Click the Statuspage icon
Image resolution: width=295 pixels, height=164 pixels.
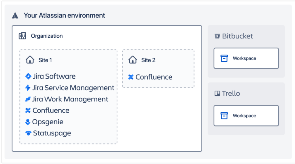click(x=28, y=133)
